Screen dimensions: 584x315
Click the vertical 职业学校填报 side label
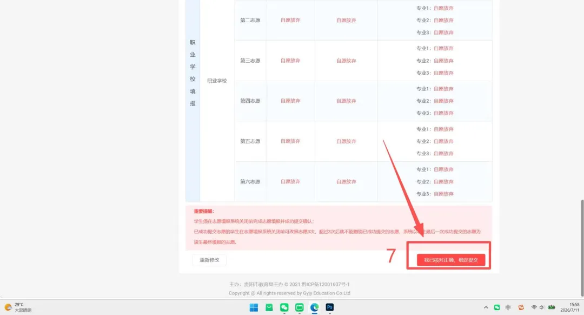click(193, 73)
